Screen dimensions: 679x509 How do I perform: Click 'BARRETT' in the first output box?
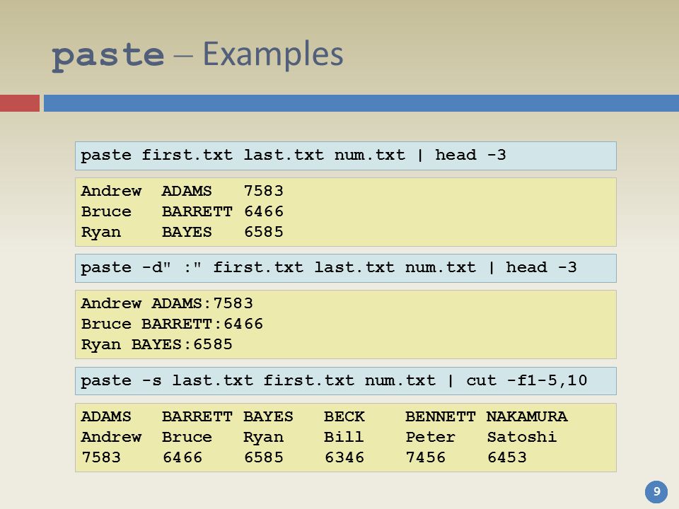click(197, 211)
